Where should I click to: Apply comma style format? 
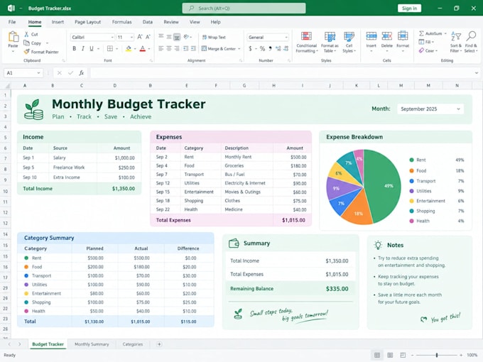[270, 49]
